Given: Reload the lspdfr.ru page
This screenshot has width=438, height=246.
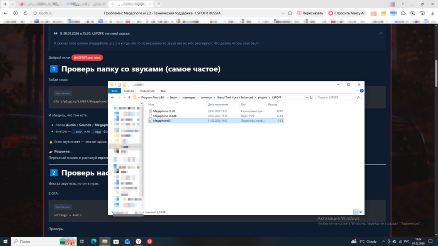Looking at the screenshot, I should pyautogui.click(x=25, y=13).
